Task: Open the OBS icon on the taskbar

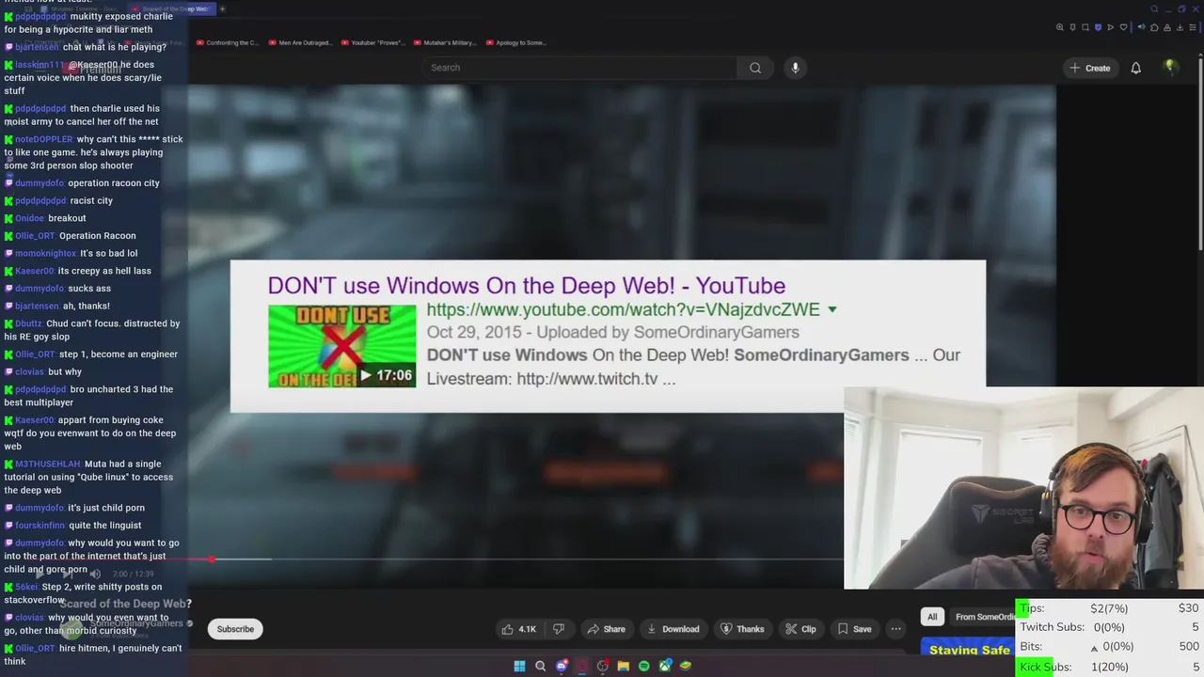Action: coord(603,666)
